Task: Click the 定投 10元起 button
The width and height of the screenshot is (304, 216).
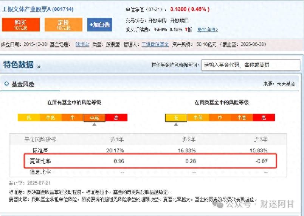Action: 64,25
